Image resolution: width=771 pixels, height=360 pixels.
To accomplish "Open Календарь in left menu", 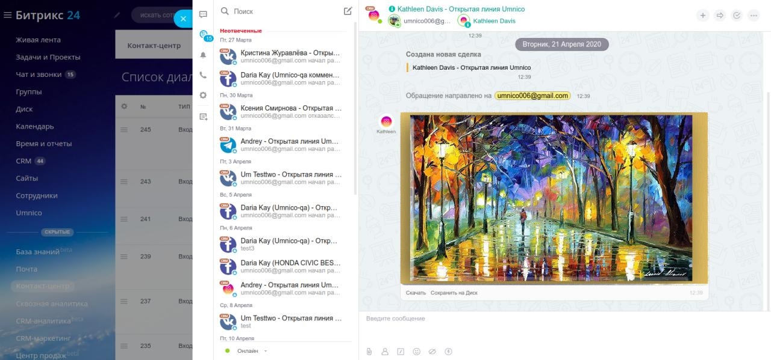I will 35,126.
